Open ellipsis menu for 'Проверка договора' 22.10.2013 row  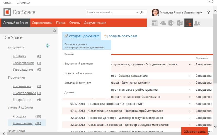tap(191, 118)
